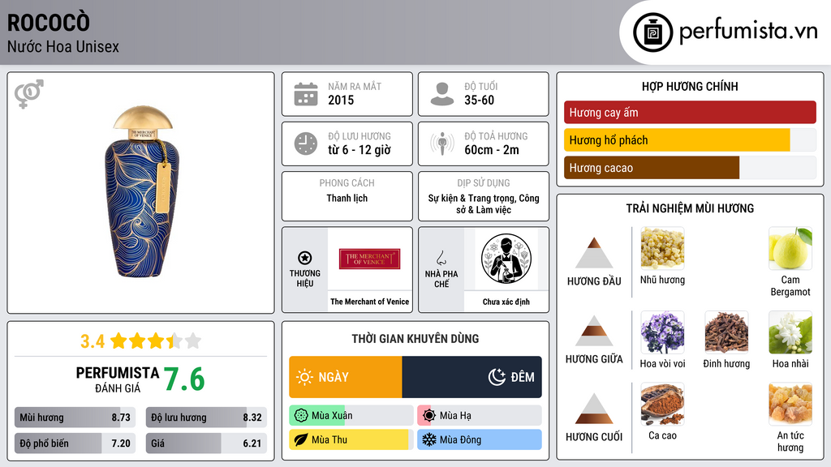This screenshot has height=467, width=831.
Task: Click the dark ĐÊM nighttime segment
Action: [x=471, y=377]
